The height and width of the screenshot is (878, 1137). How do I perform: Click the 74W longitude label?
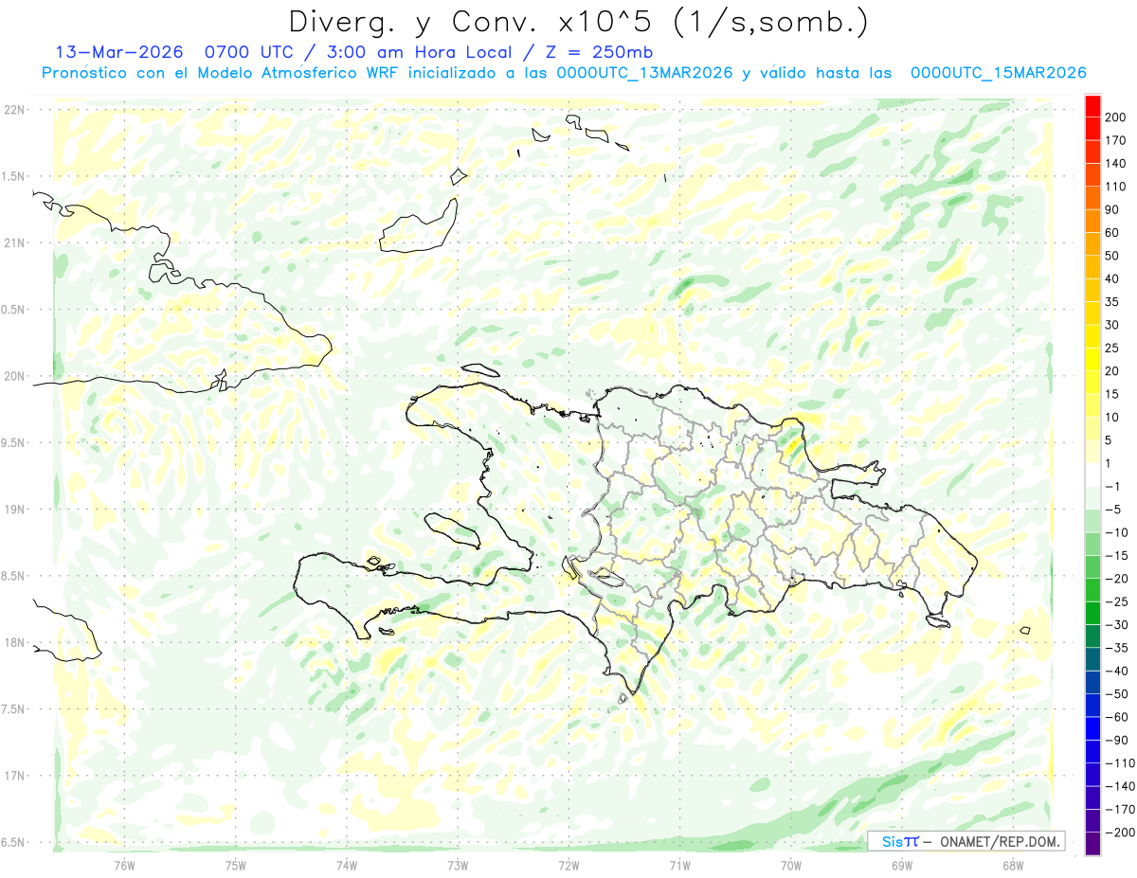[347, 865]
